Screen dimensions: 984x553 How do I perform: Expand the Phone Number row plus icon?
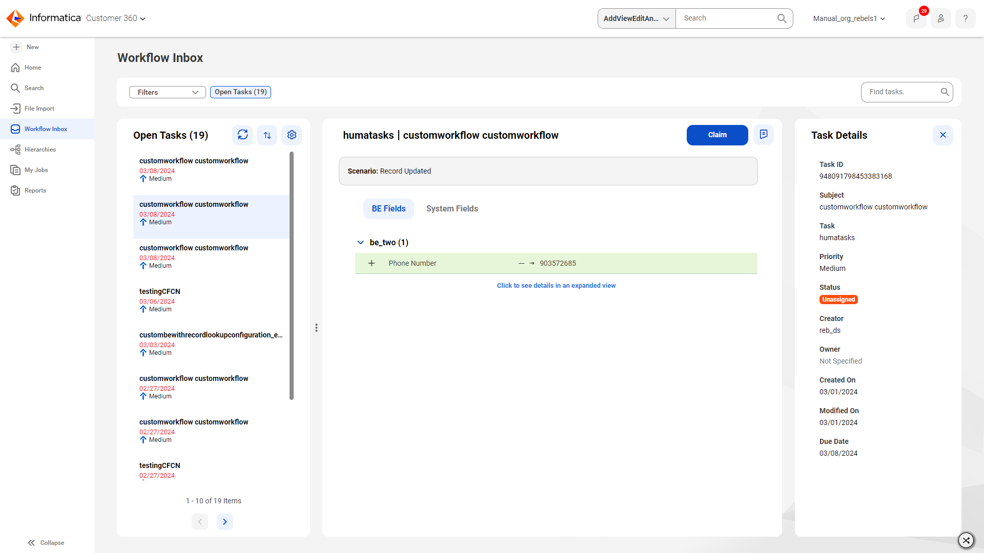tap(372, 263)
